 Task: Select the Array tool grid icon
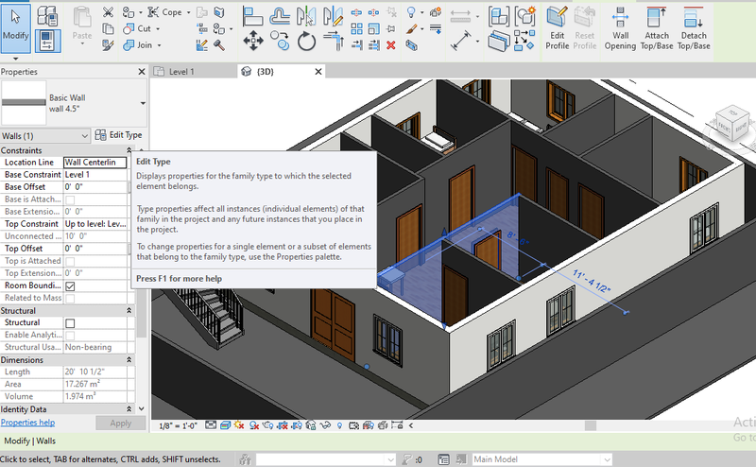(x=357, y=29)
